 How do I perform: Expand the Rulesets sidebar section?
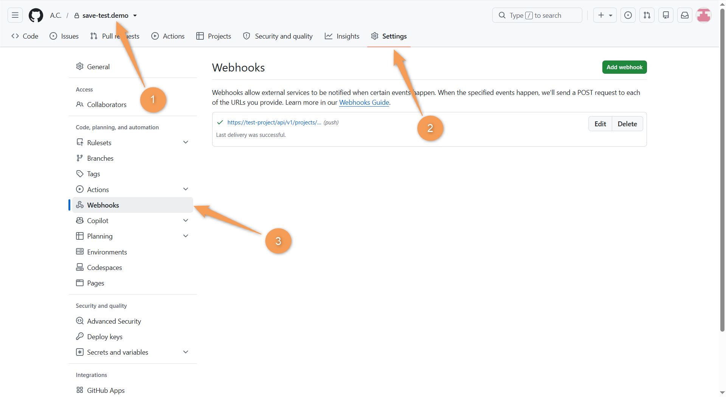pyautogui.click(x=186, y=143)
